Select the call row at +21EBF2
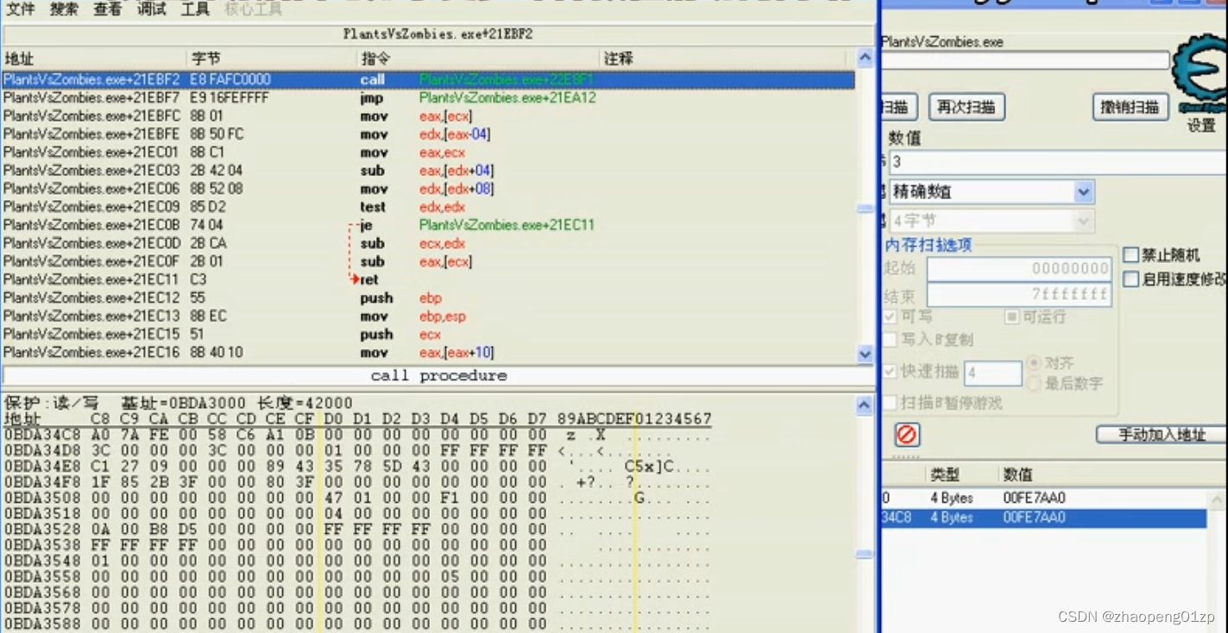Image resolution: width=1228 pixels, height=633 pixels. pos(428,79)
